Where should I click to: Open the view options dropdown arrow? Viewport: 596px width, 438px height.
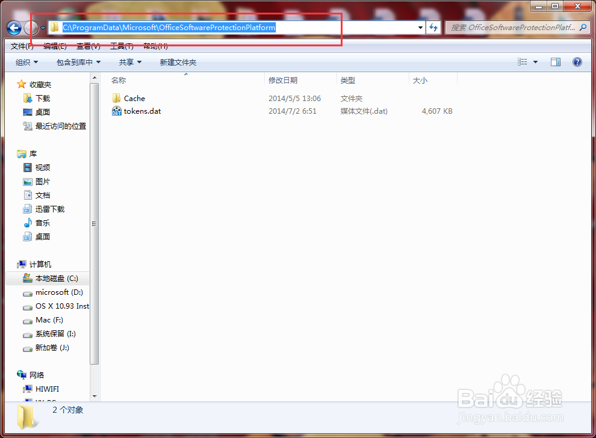(x=535, y=62)
